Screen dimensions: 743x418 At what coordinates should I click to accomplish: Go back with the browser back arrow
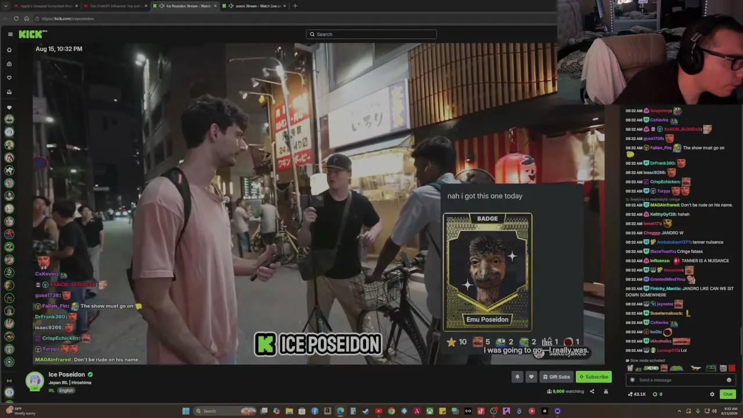pyautogui.click(x=6, y=19)
